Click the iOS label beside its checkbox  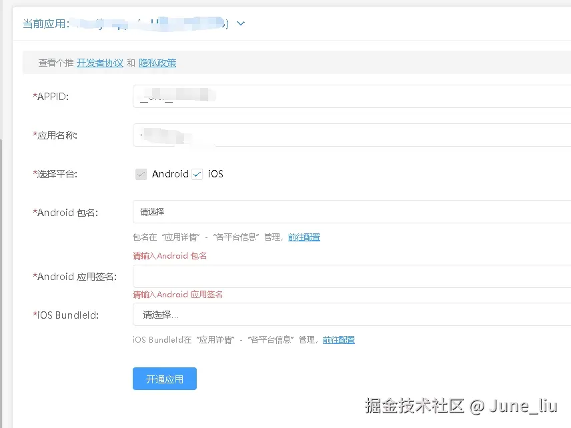215,173
